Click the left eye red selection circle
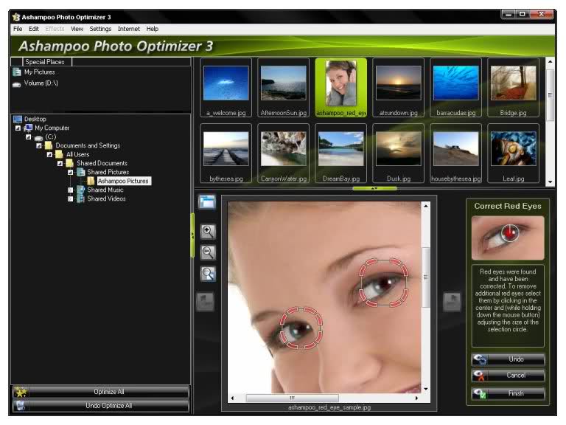 click(x=301, y=328)
